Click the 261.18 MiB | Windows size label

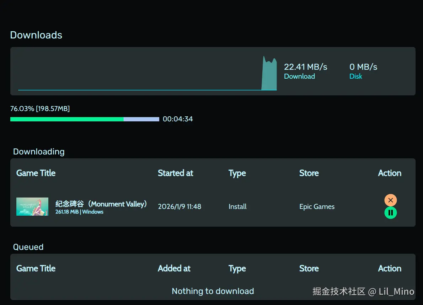tap(79, 212)
